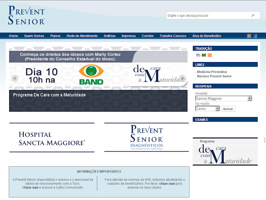Click the Hospital Sancta Maggiore banner

52,137
